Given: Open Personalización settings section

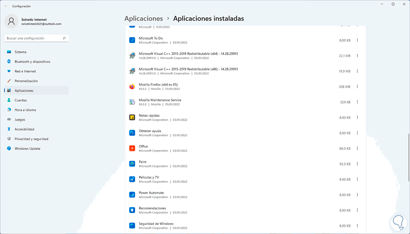Looking at the screenshot, I should tap(37, 81).
